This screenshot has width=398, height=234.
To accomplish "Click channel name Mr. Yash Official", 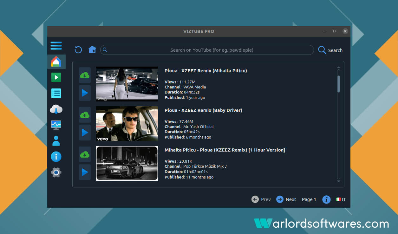I will 199,127.
